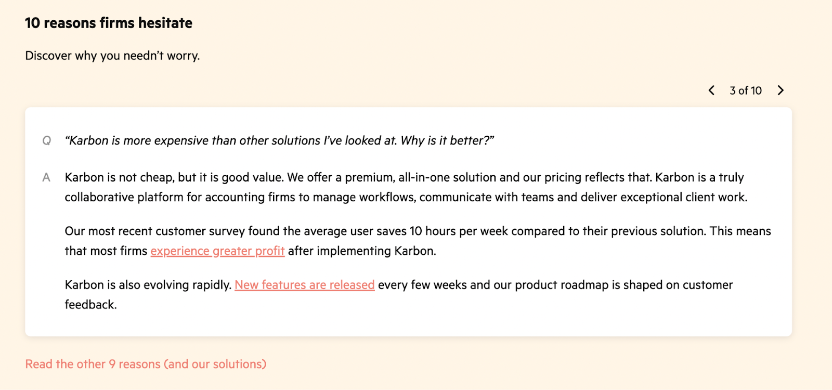Open the 'experience greater profit' link
The width and height of the screenshot is (832, 390).
click(x=217, y=251)
